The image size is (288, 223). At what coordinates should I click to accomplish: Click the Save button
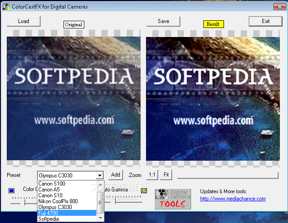[163, 21]
